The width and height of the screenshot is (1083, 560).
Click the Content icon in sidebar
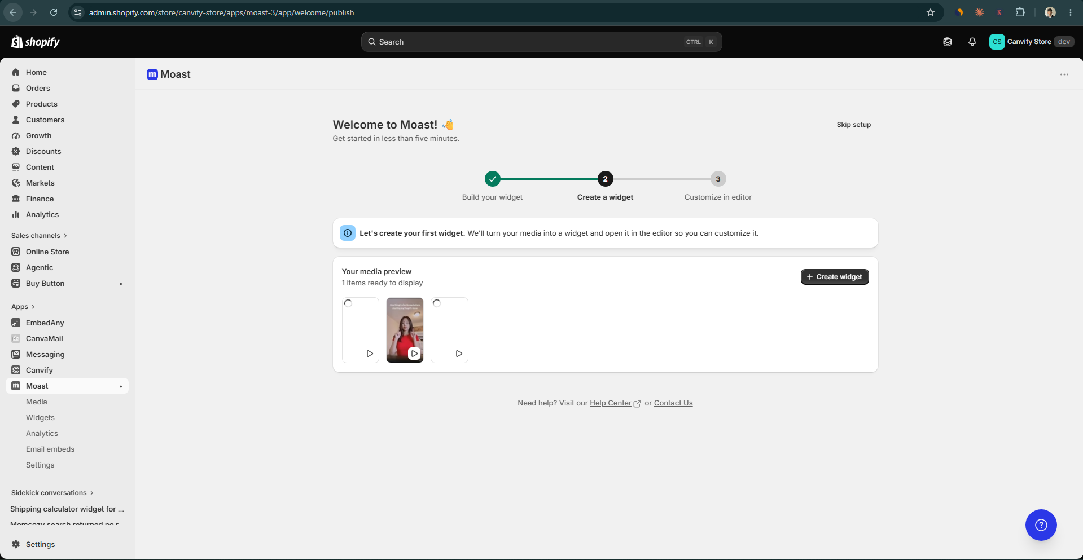tap(16, 167)
